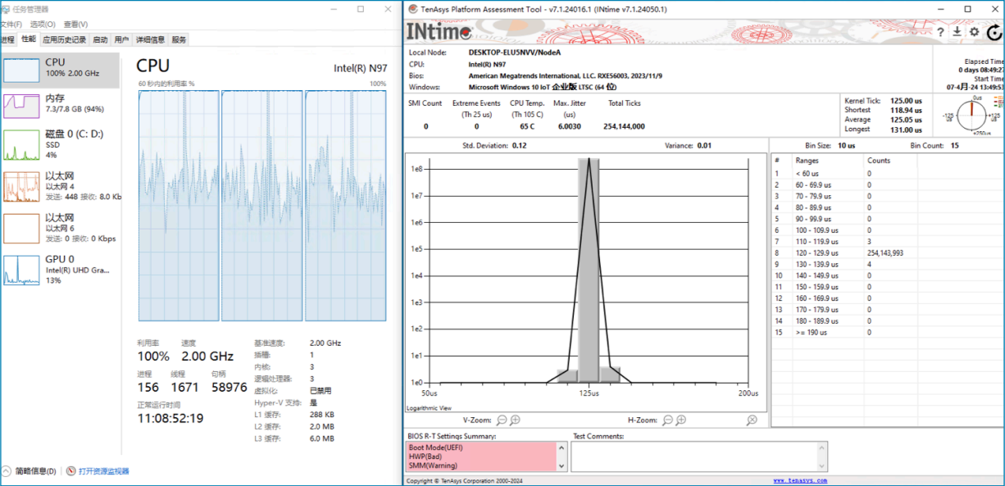Screen dimensions: 1005x486
Task: Click the reset zoom magnifier icon
Action: point(752,420)
